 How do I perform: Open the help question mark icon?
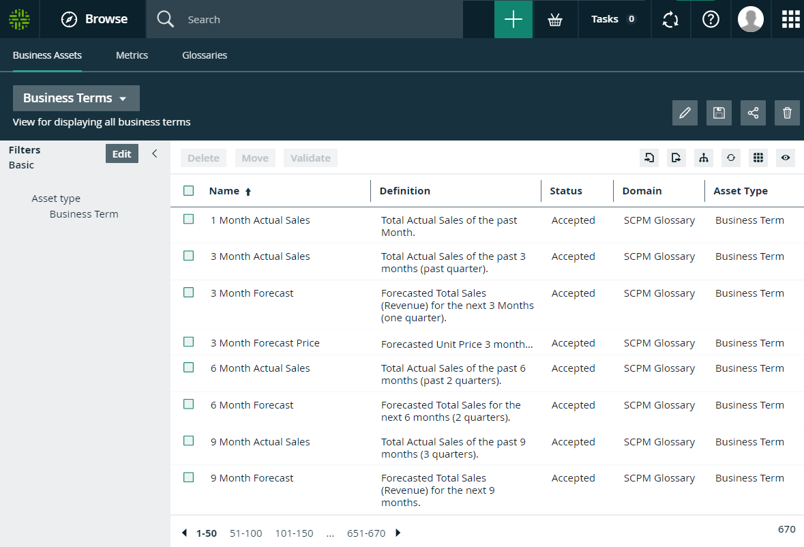click(x=711, y=20)
